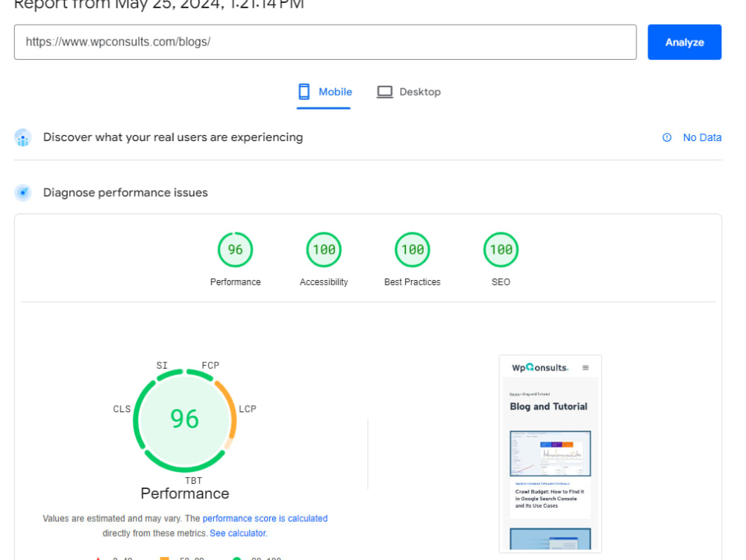Viewport: 746px width, 560px height.
Task: Click Discover what your real users are experiencing
Action: (173, 137)
